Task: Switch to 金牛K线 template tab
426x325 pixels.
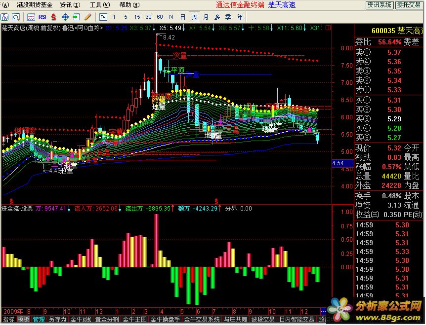Action: 81,319
